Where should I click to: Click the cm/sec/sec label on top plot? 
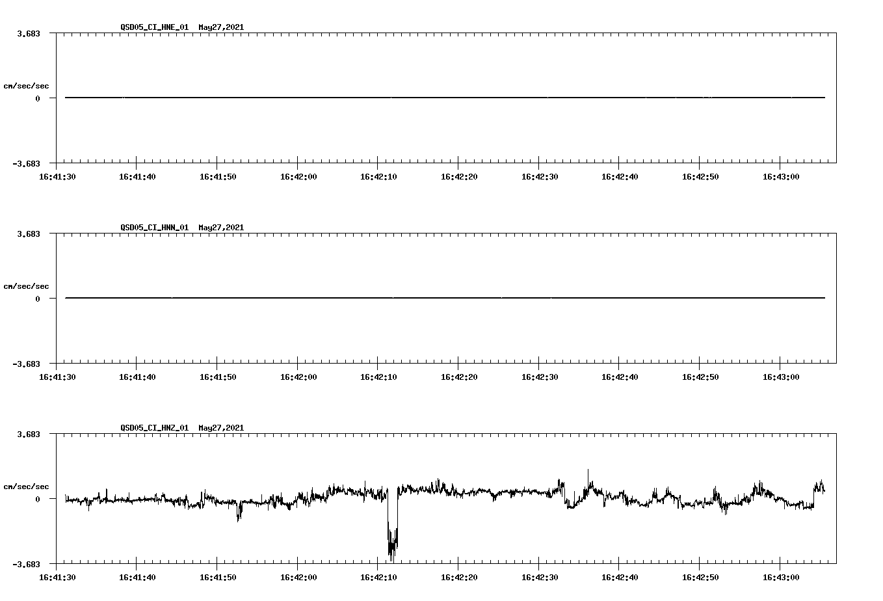tap(27, 85)
